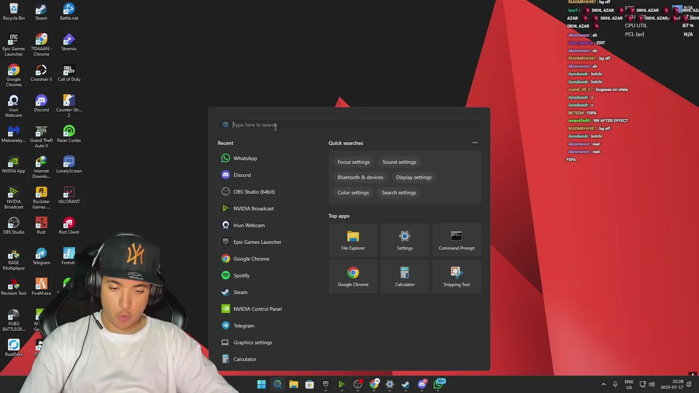Open the Quick searches more options menu
The height and width of the screenshot is (393, 699).
(x=475, y=143)
